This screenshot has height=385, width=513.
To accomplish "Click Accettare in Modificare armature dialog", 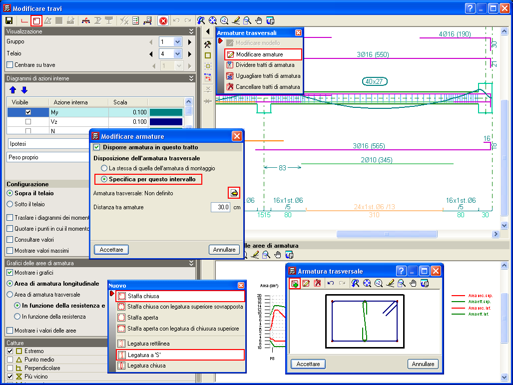I will point(111,250).
